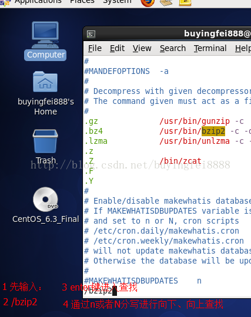Open the terminal Help menu

[243, 48]
